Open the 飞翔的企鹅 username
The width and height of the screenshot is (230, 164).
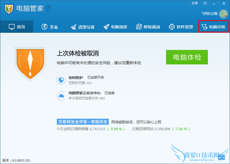[x=209, y=13]
